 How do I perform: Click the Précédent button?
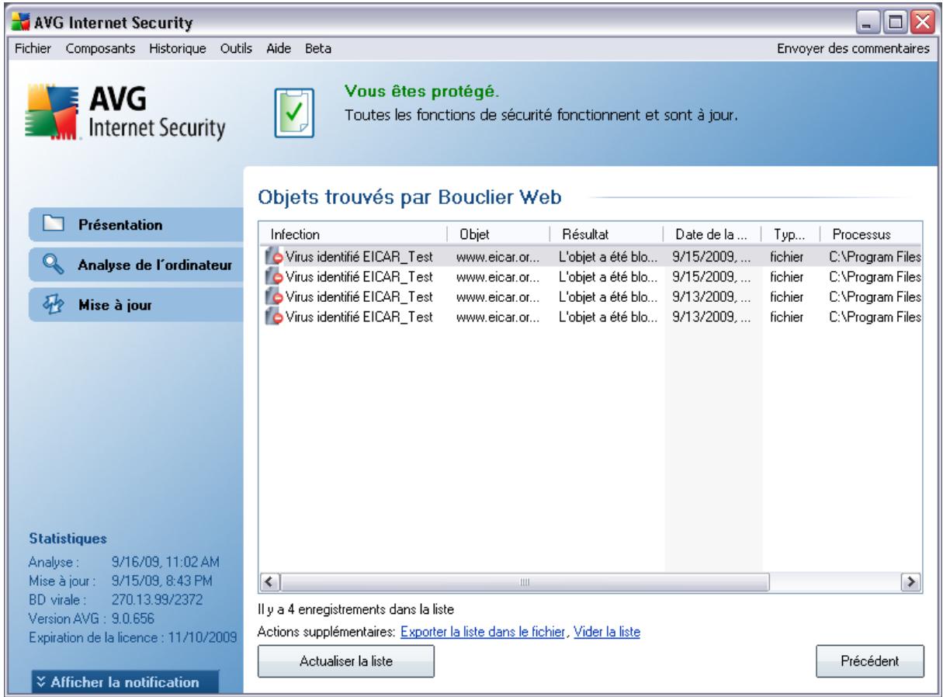pos(870,661)
